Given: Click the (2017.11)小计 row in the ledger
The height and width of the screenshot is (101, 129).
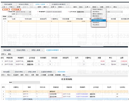Looking at the screenshot, I should point(65,99).
